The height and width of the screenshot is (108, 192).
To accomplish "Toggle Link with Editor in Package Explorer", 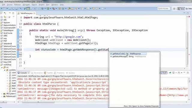I will [x=5, y=17].
